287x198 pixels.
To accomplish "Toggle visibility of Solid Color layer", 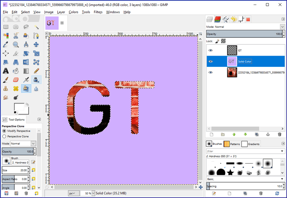I will [211, 61].
